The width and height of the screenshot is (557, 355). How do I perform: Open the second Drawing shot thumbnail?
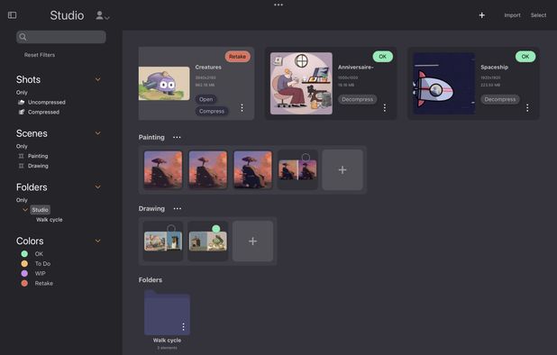pyautogui.click(x=208, y=241)
